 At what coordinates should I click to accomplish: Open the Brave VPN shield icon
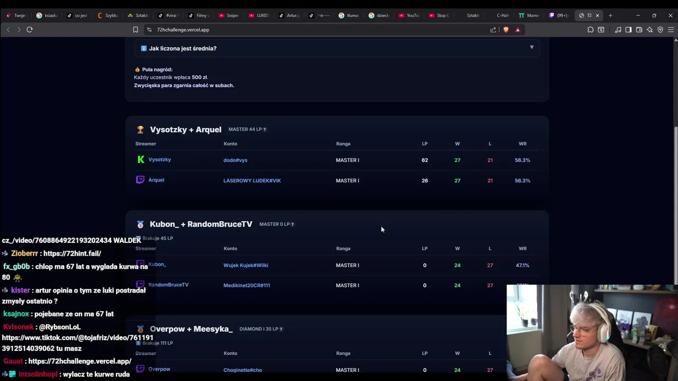coord(660,30)
